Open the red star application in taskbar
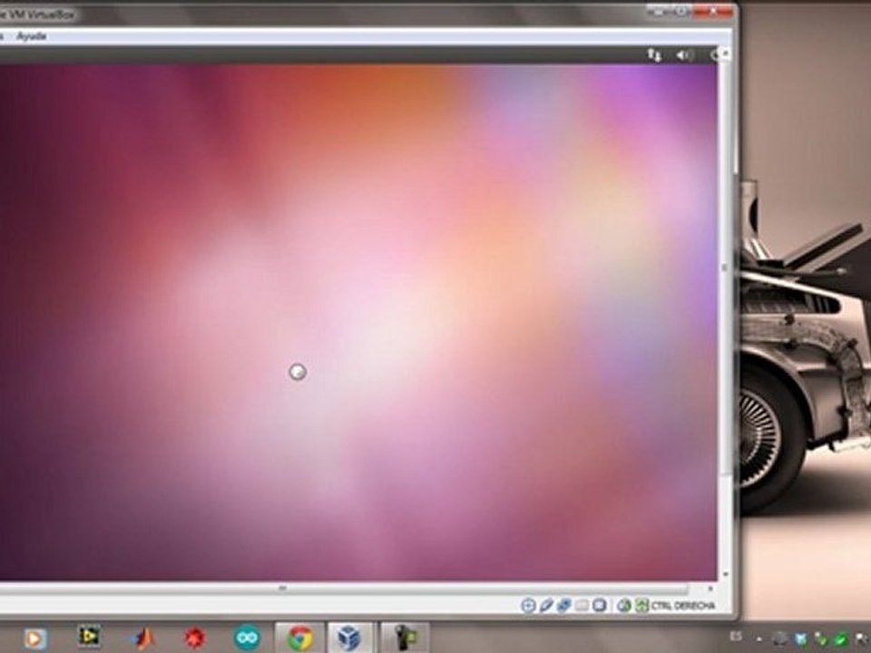Screen dimensions: 871x653 pyautogui.click(x=195, y=638)
